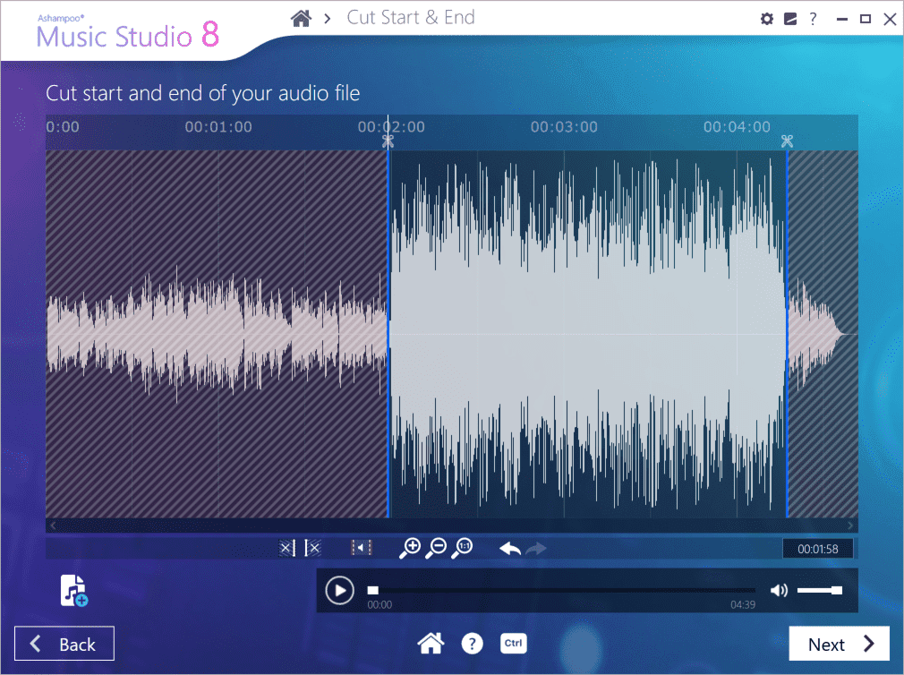Click the question mark in title bar
The height and width of the screenshot is (675, 904).
click(813, 19)
